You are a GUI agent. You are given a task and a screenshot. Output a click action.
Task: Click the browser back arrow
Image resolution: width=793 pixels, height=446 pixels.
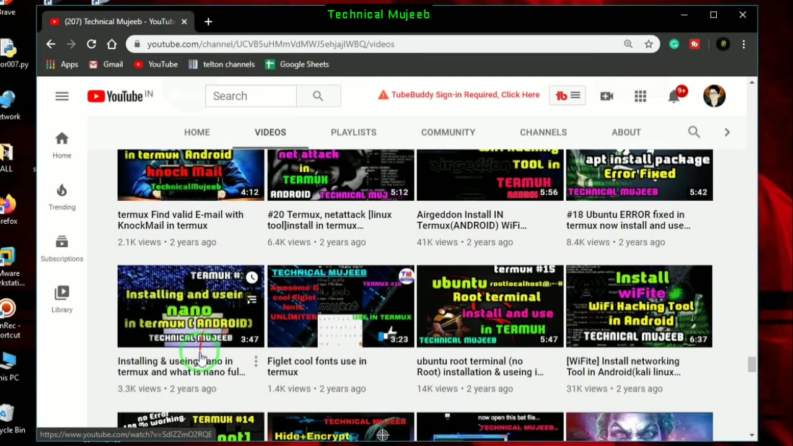click(x=51, y=44)
